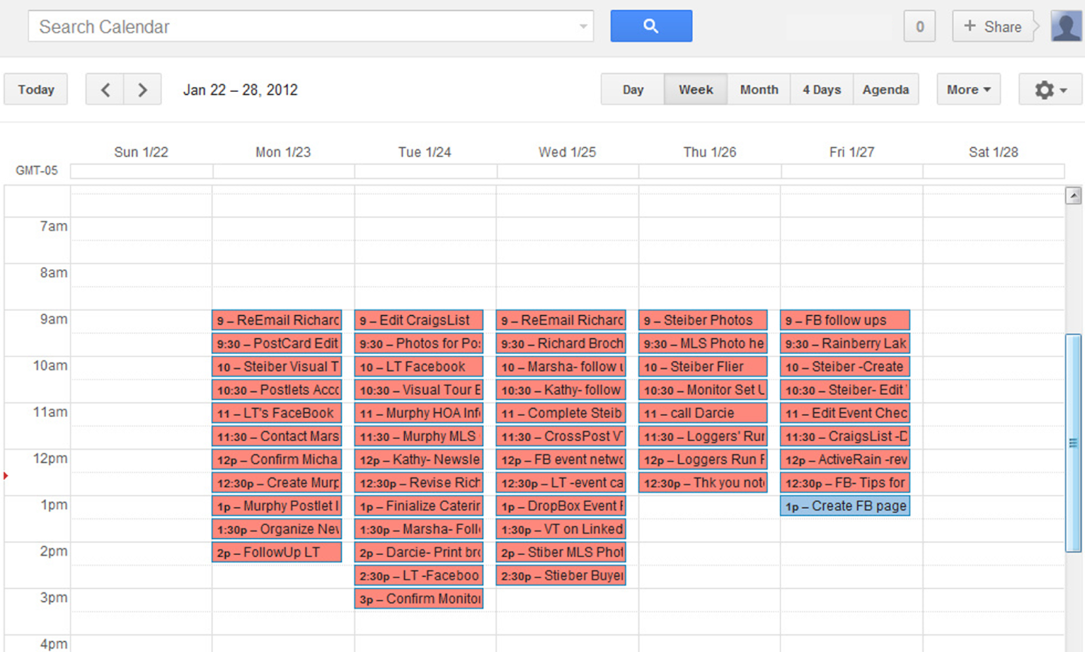Expand the search options dropdown arrow
Image resolution: width=1085 pixels, height=652 pixels.
coord(583,26)
